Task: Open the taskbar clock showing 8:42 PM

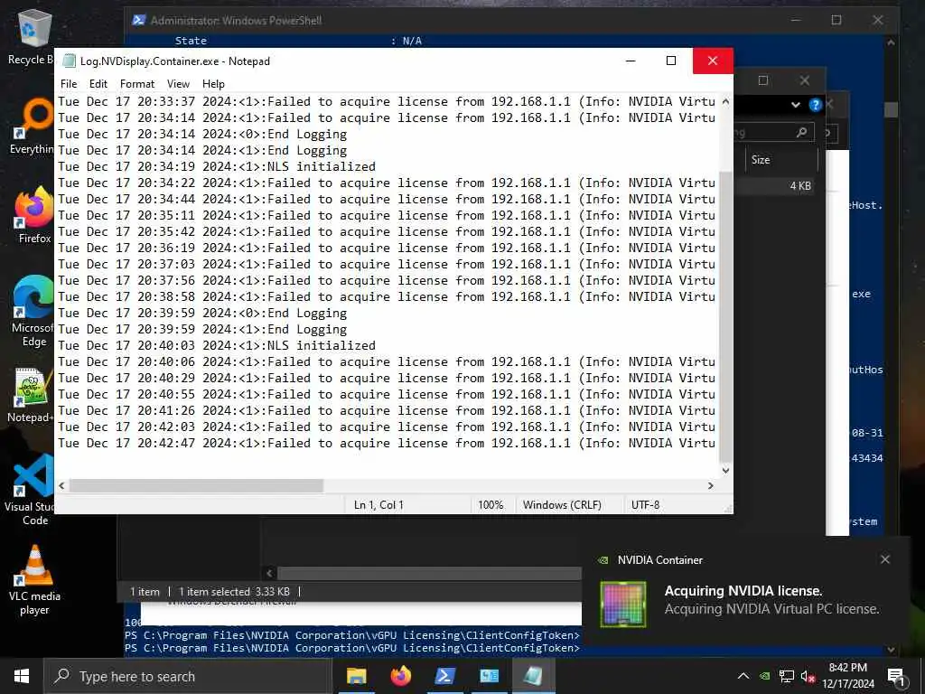Action: (848, 676)
